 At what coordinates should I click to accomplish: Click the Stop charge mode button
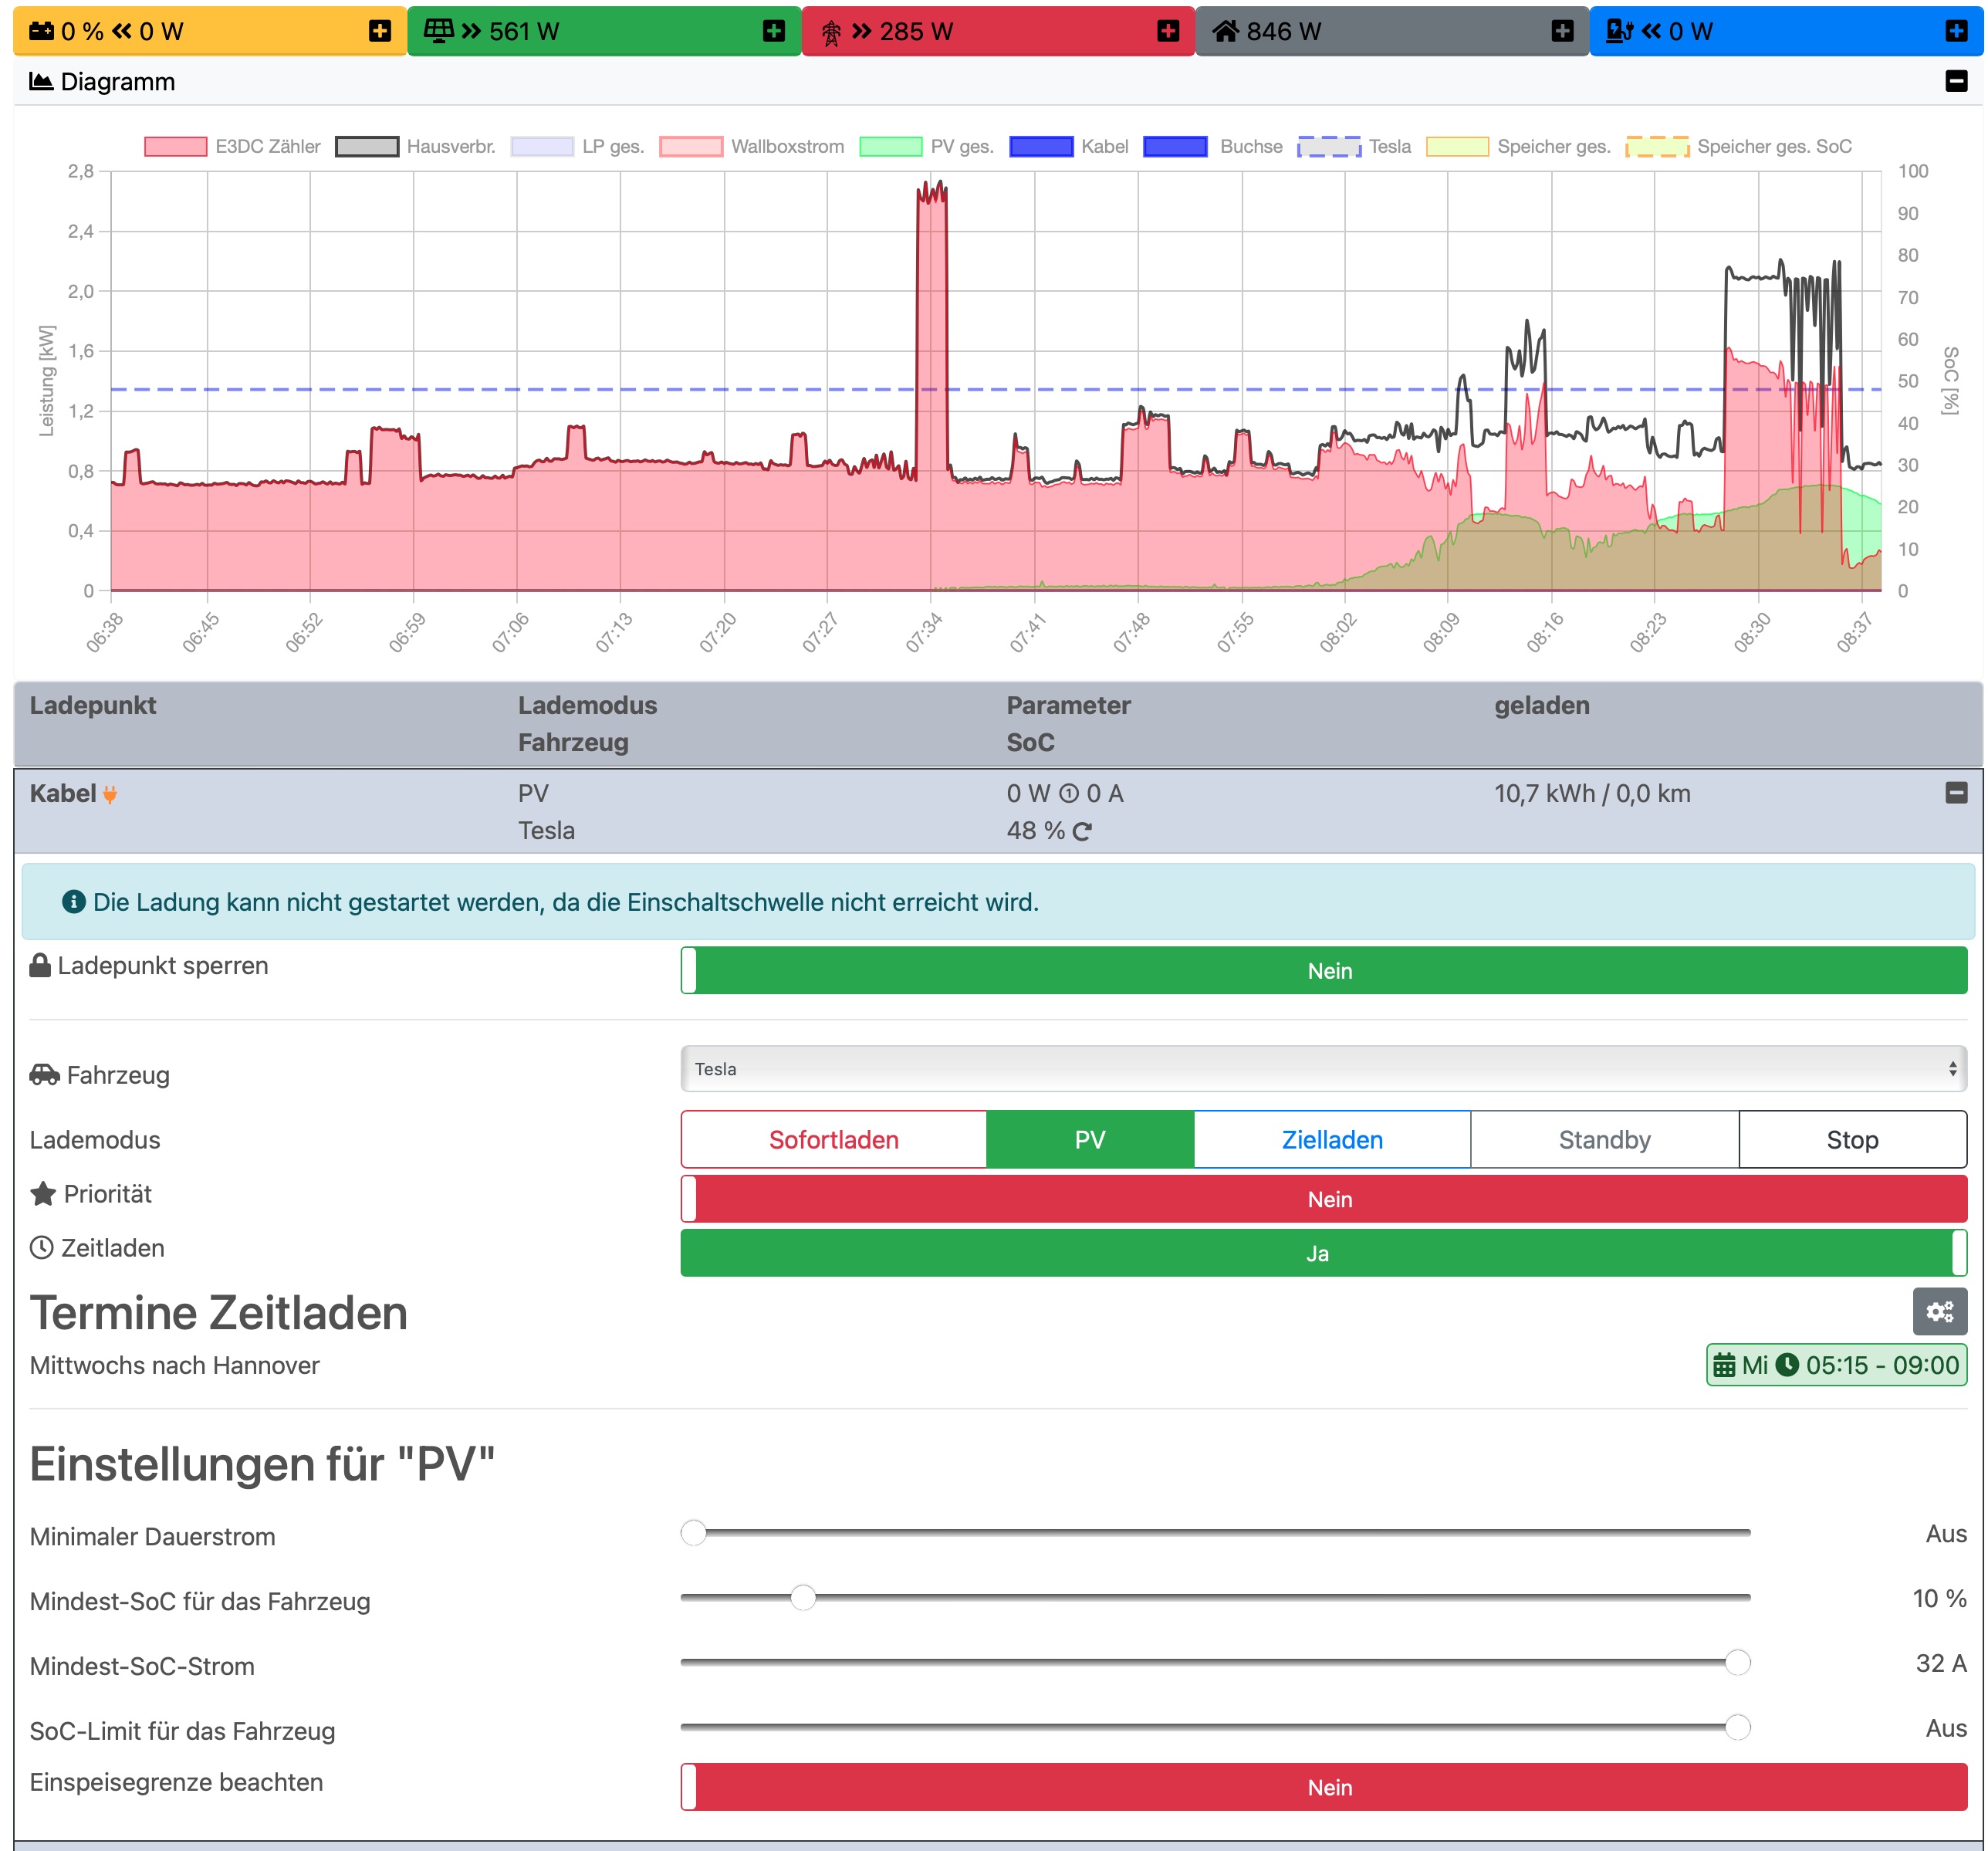(x=1851, y=1140)
